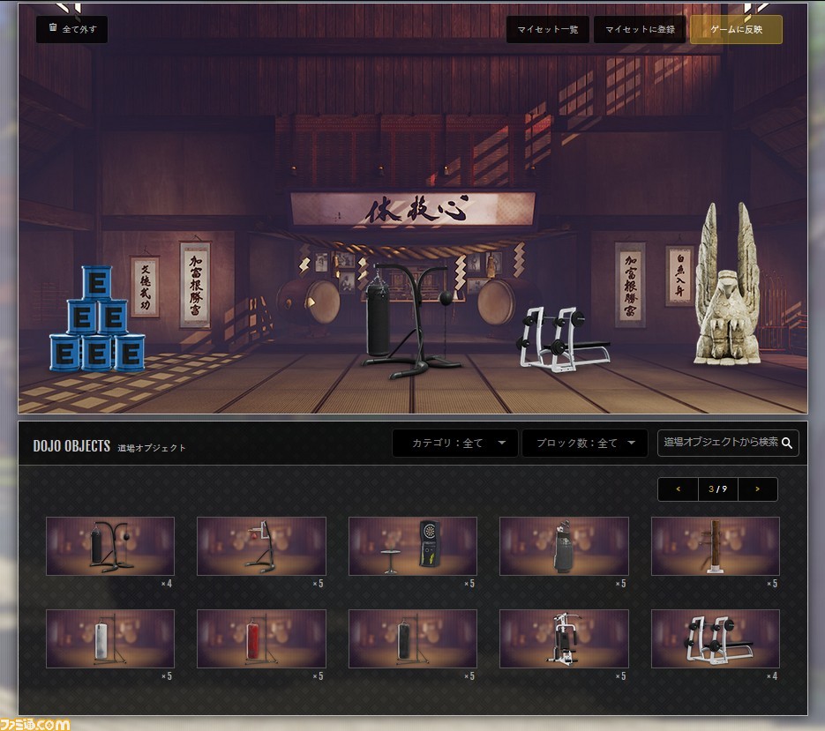Viewport: 825px width, 731px height.
Task: Select the golf bag thumbnail
Action: (x=564, y=546)
